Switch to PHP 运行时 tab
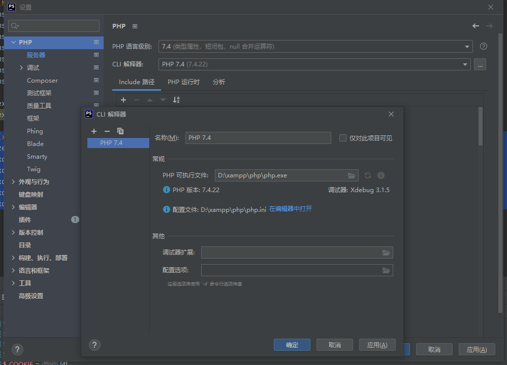 pos(184,82)
